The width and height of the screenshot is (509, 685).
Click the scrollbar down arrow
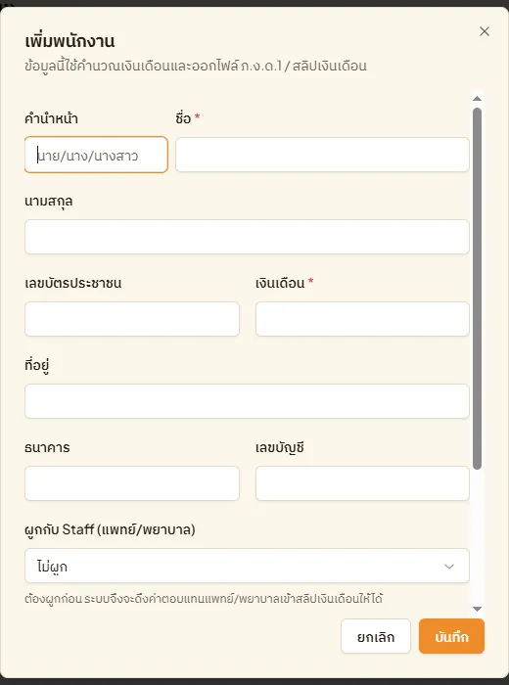click(x=477, y=609)
